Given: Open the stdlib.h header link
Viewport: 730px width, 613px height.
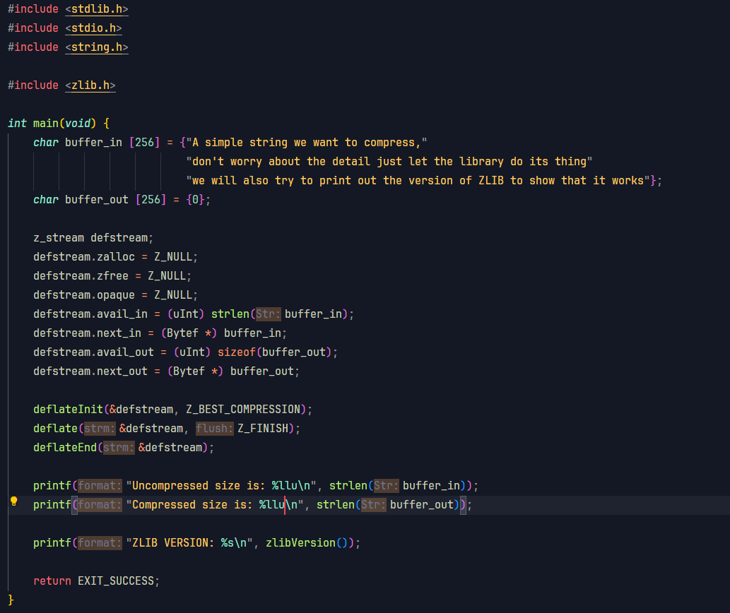Looking at the screenshot, I should coord(96,8).
